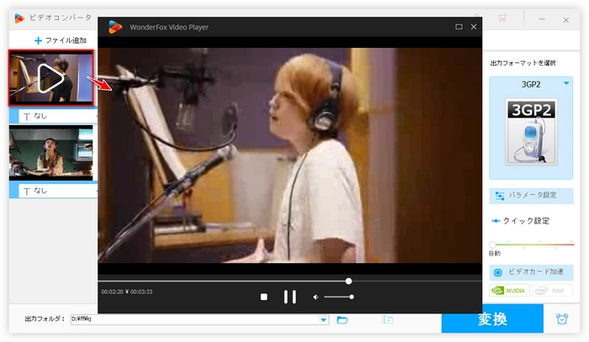Mute the player's volume speaker icon
This screenshot has width=589, height=342.
point(316,297)
